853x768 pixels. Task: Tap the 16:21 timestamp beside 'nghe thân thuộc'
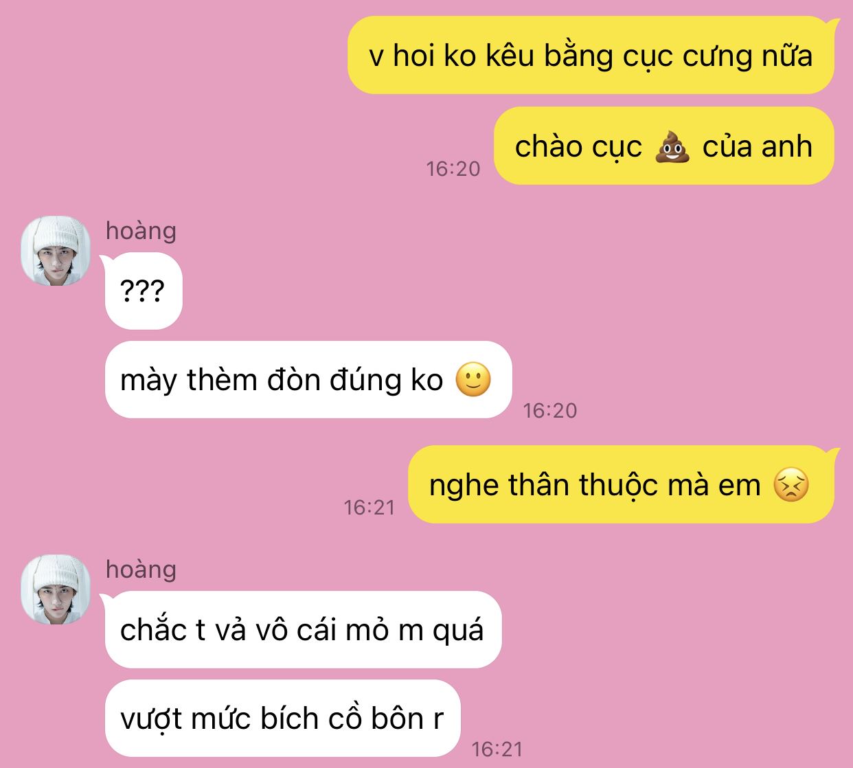[x=369, y=507]
